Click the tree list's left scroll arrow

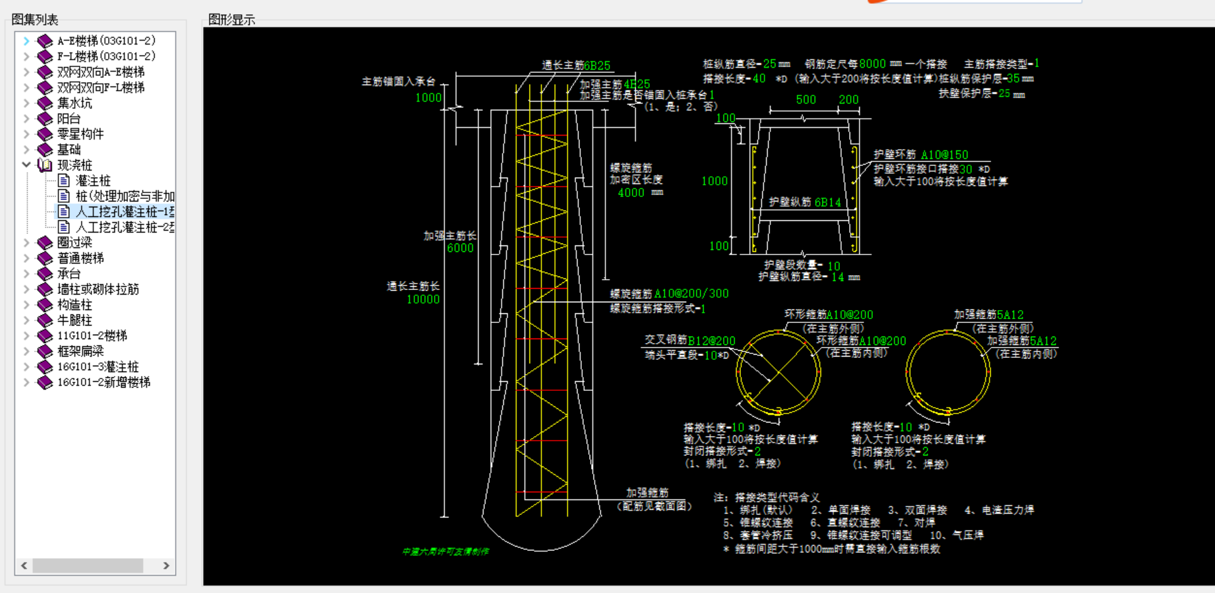coord(24,565)
